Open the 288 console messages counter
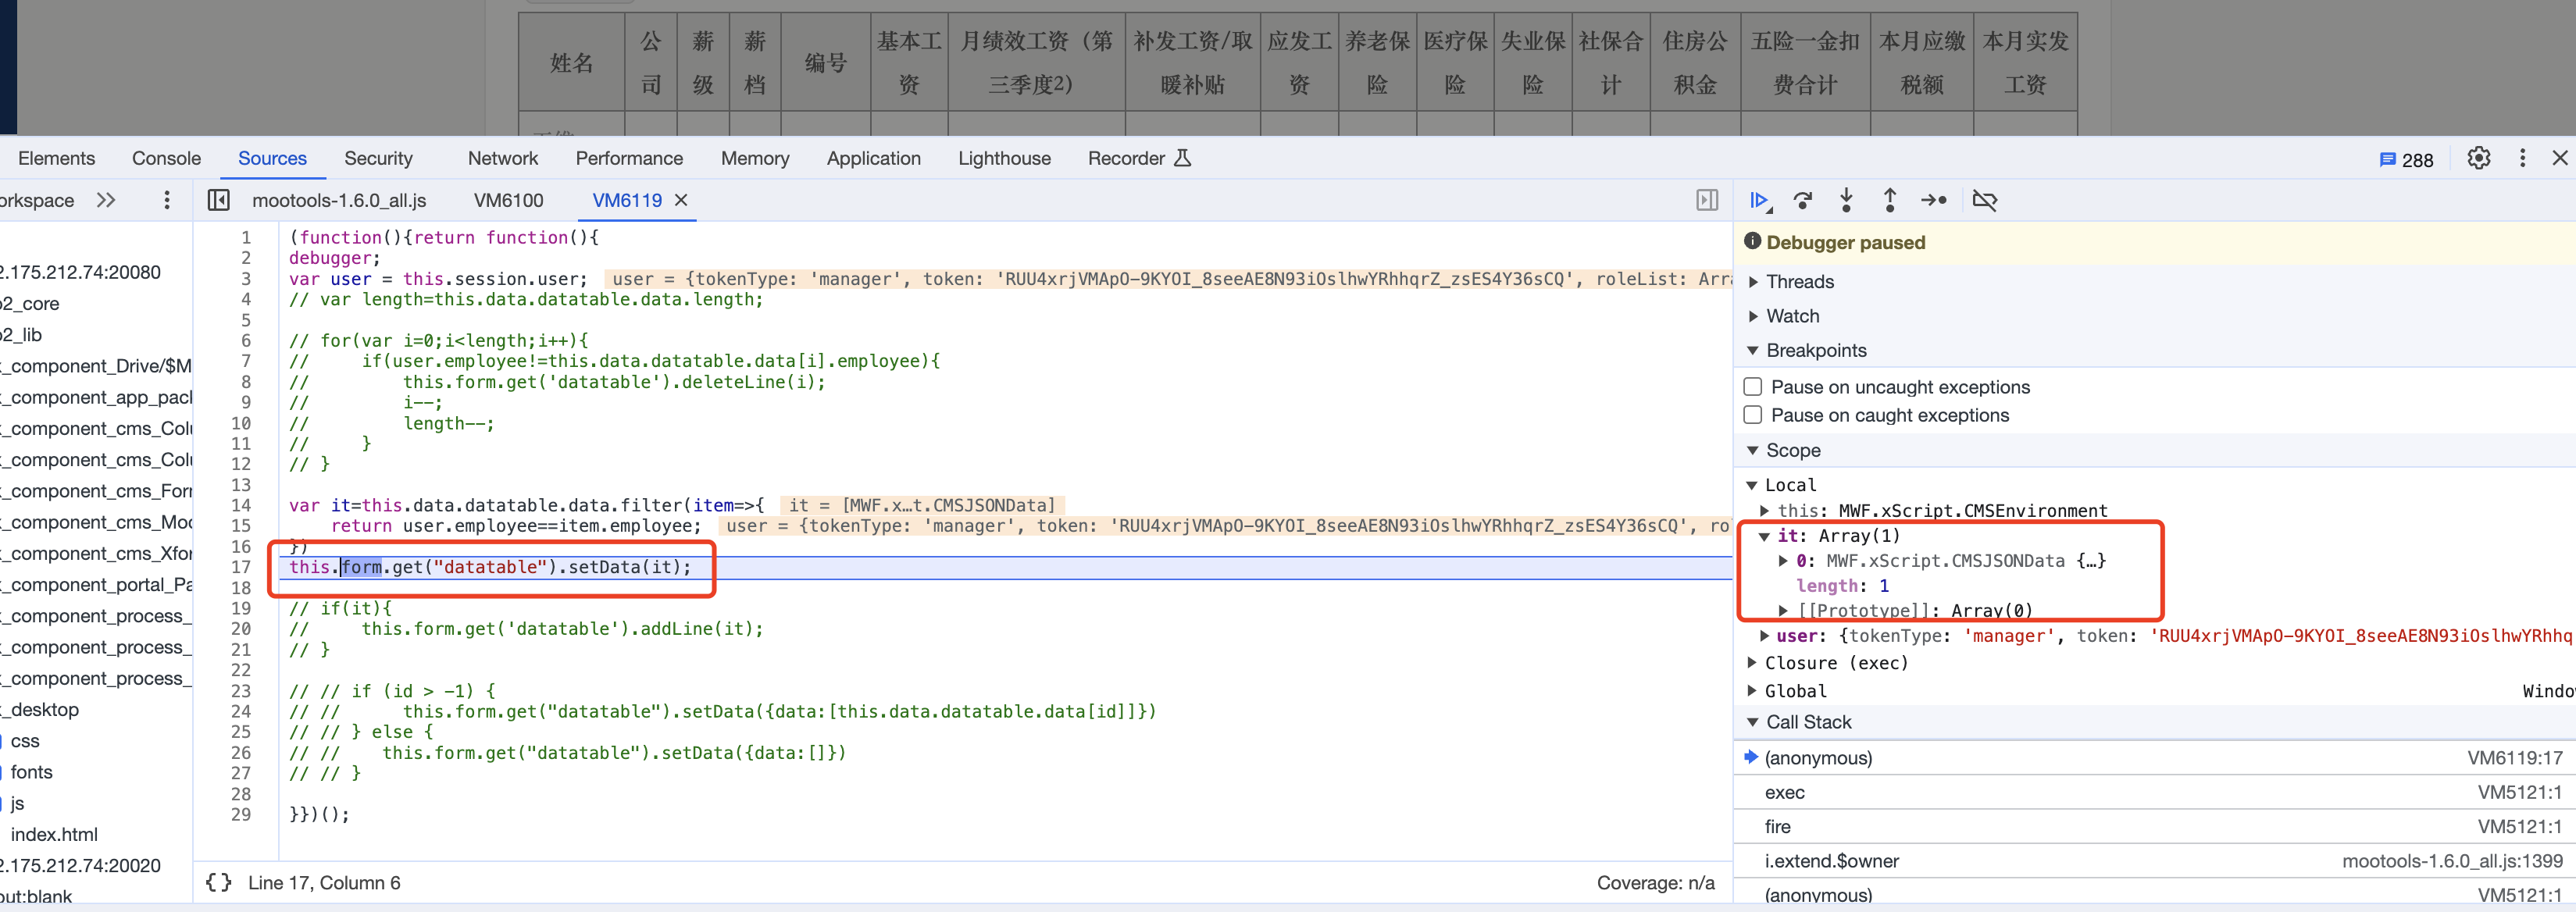 [2406, 160]
